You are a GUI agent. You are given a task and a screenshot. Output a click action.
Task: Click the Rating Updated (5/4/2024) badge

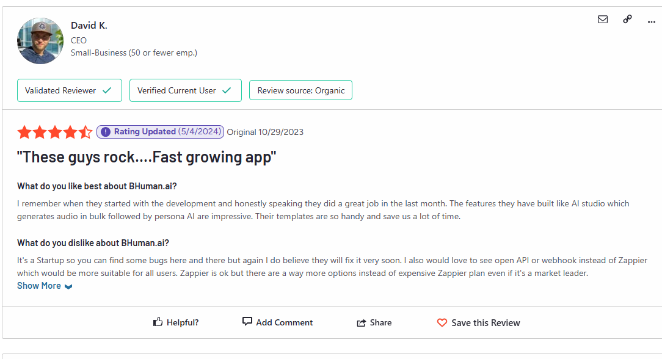160,132
